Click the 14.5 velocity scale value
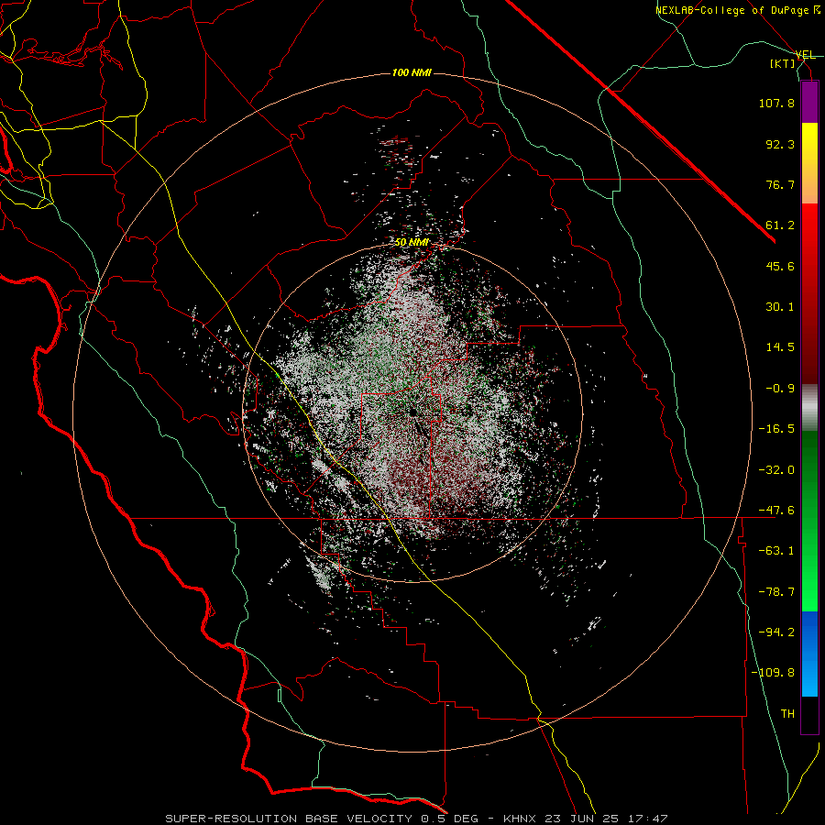 (x=780, y=347)
